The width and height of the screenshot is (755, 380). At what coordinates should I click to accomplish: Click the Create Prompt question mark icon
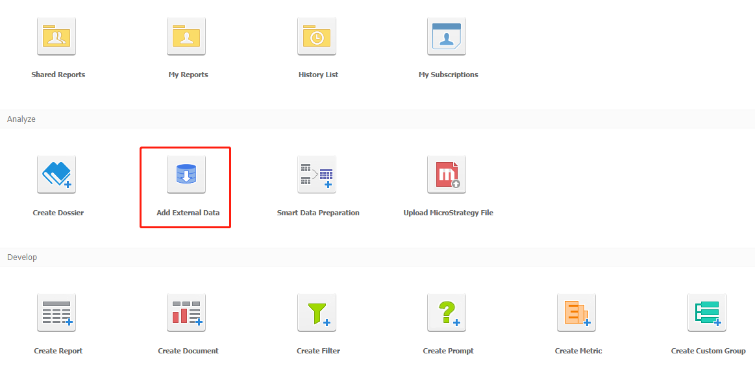tap(447, 313)
